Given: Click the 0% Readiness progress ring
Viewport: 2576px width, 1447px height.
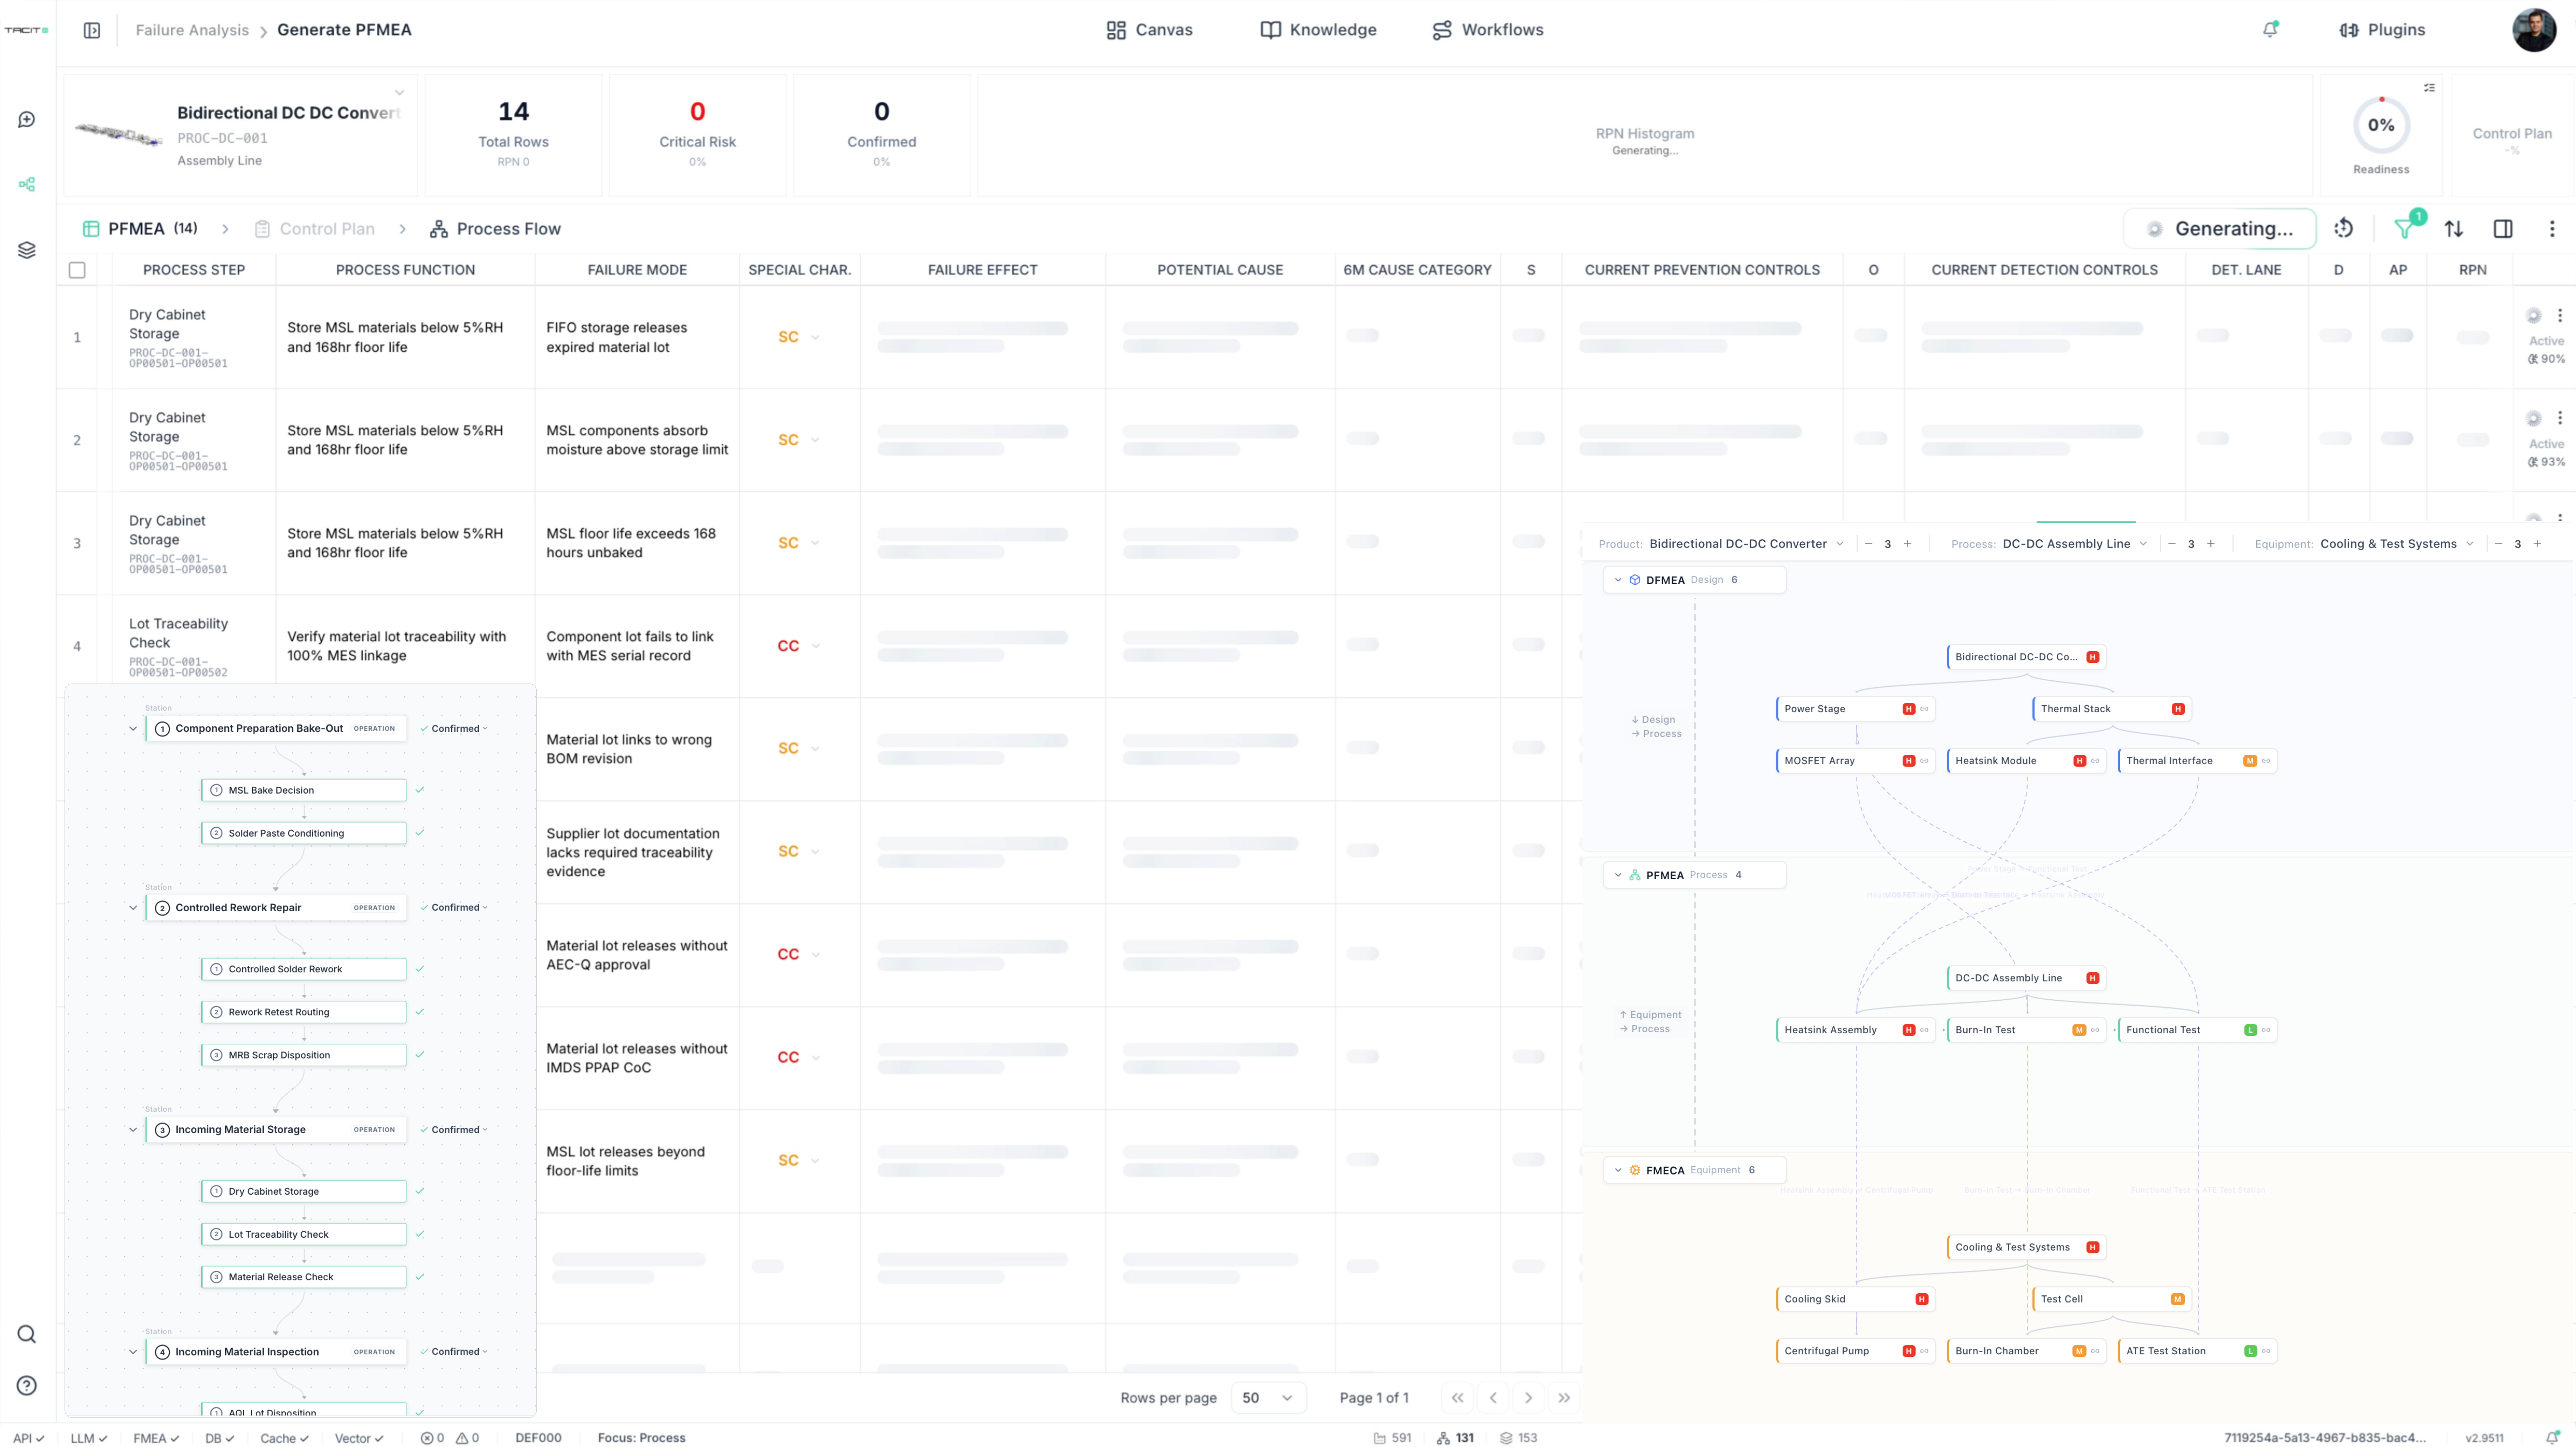Looking at the screenshot, I should [2381, 125].
